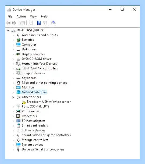The height and width of the screenshot is (164, 145).
Task: Click the Processors chip icon
Action: [18, 116]
